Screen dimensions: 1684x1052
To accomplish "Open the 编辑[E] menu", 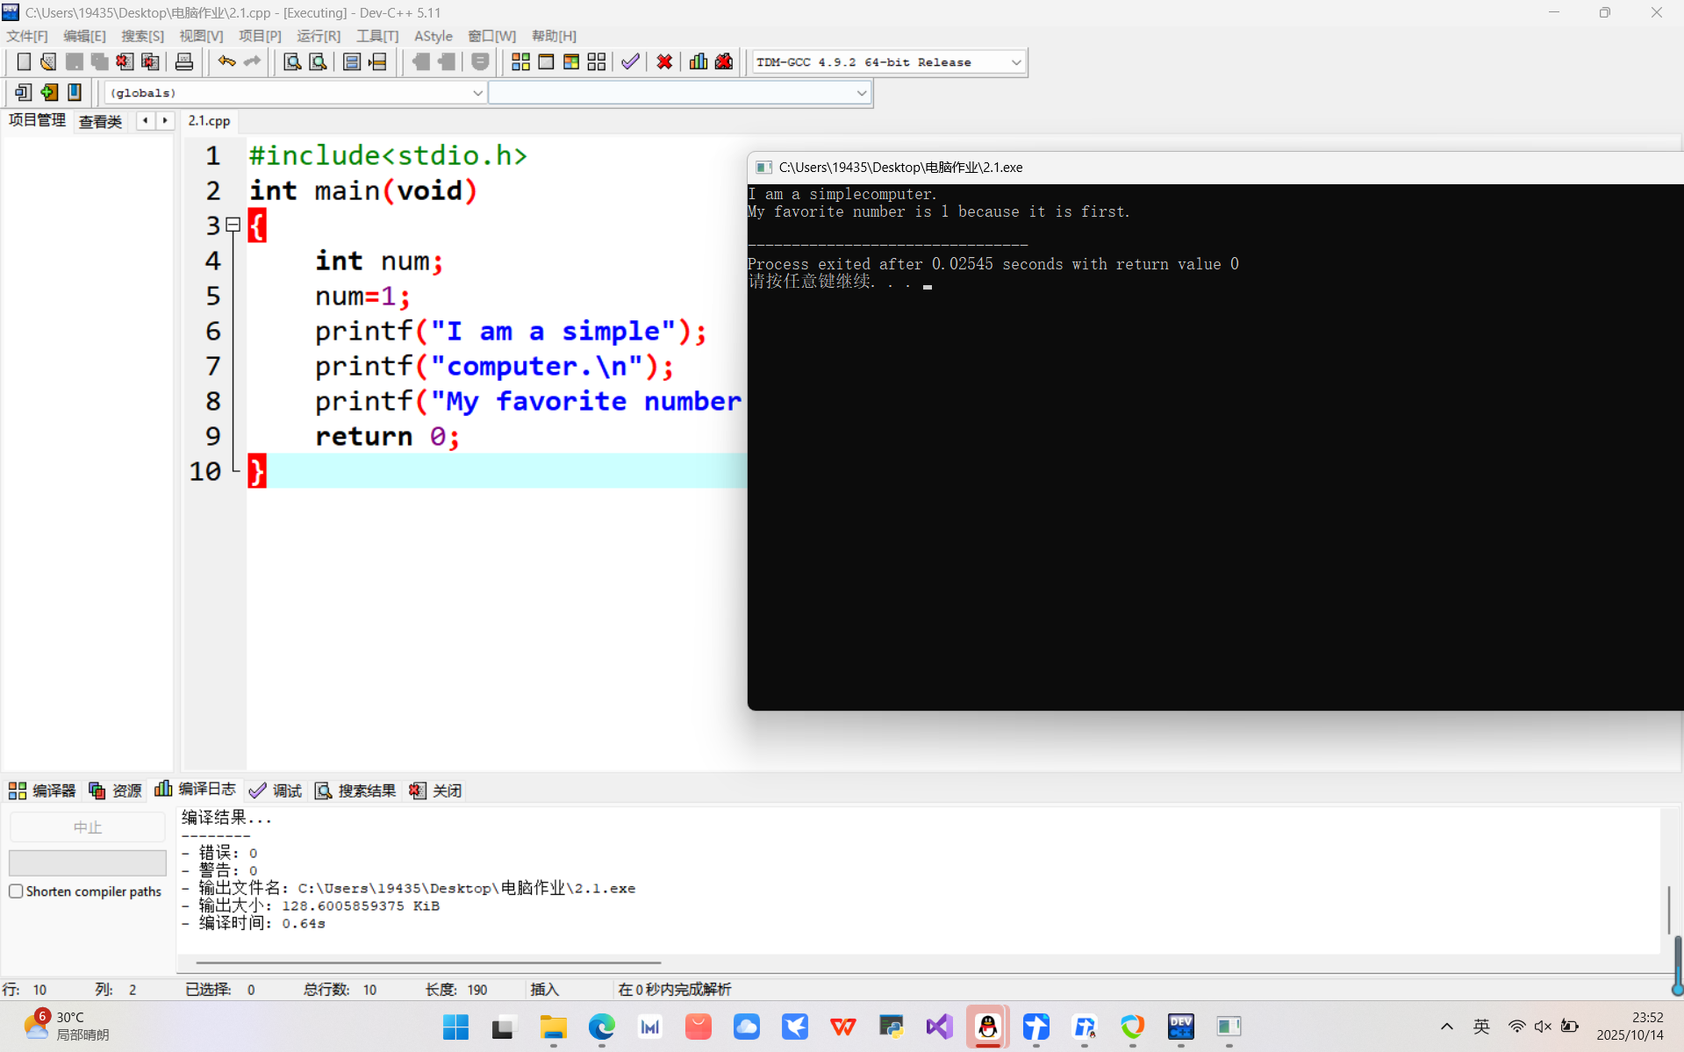I will click(84, 36).
